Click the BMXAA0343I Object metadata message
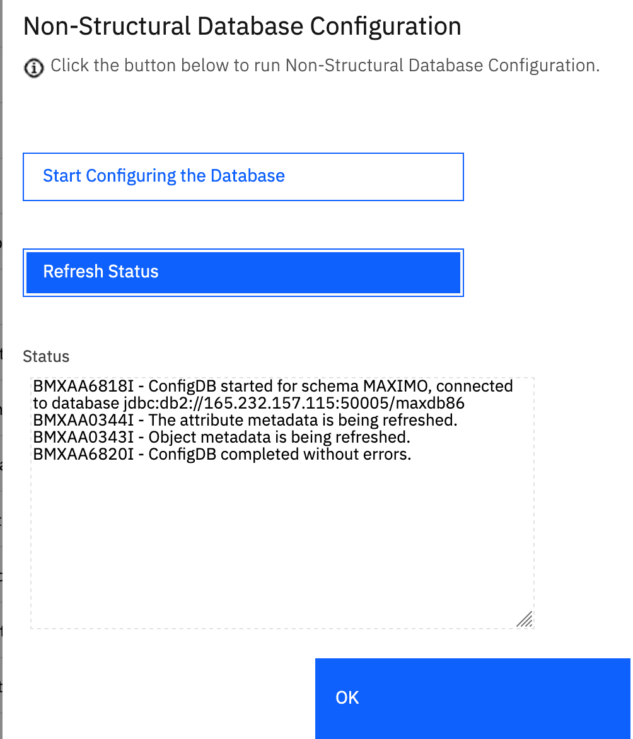 pyautogui.click(x=221, y=437)
